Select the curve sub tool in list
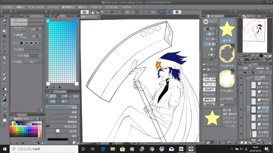Viewport: 273px width, 153px height. 61,112
